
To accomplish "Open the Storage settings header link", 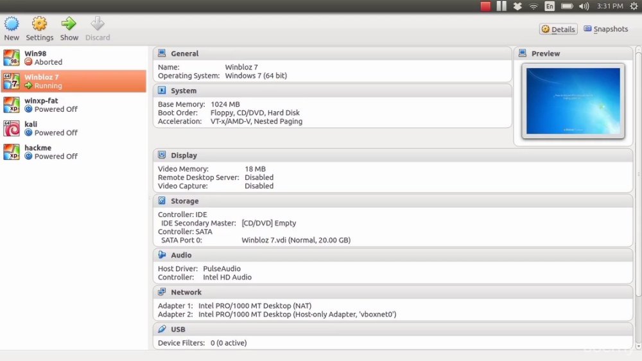I will (185, 201).
